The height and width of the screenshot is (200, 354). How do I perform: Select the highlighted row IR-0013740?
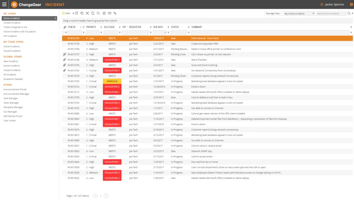coord(207,38)
